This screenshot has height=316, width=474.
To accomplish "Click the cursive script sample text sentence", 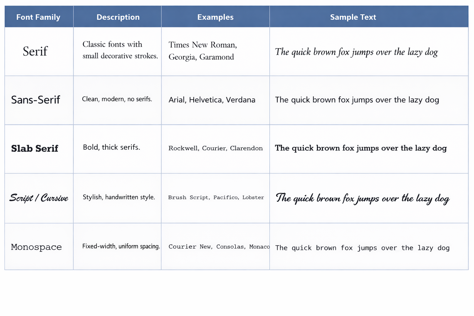I will tap(362, 198).
